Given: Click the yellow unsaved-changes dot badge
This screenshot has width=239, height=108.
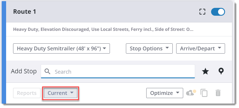Looking at the screenshot, I should 194,91.
